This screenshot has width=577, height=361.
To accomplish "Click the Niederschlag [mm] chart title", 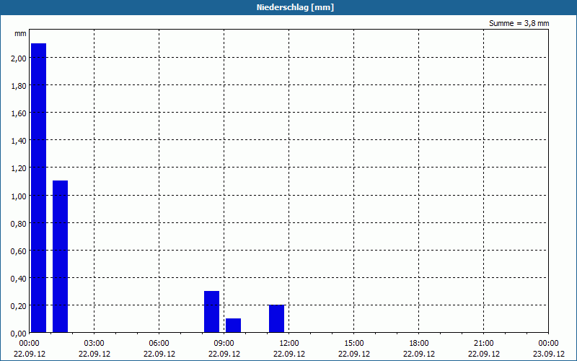I will pos(295,7).
